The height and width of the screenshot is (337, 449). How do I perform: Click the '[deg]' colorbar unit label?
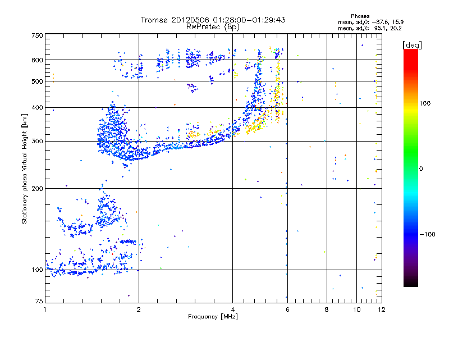coord(412,45)
